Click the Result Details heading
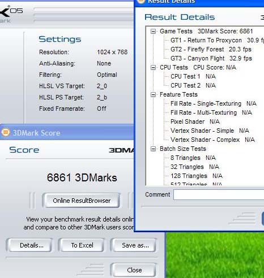264x278 pixels. (180, 17)
